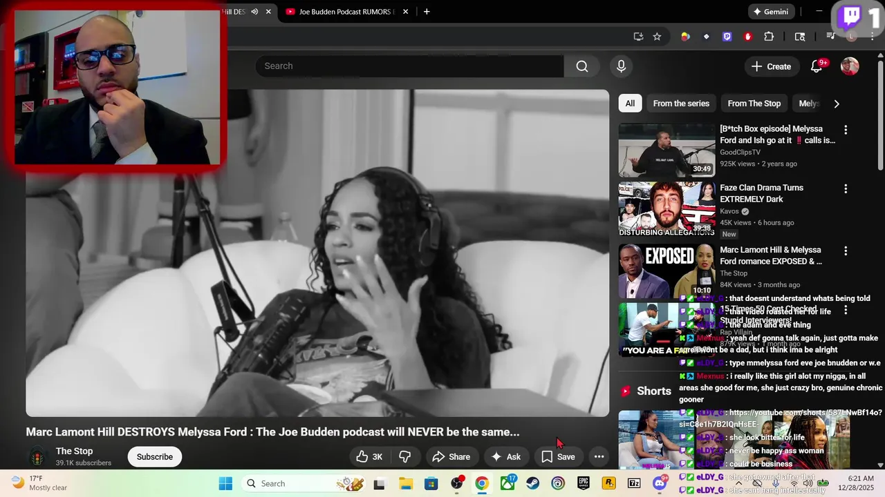Open Microsoft Store from taskbar

(431, 483)
